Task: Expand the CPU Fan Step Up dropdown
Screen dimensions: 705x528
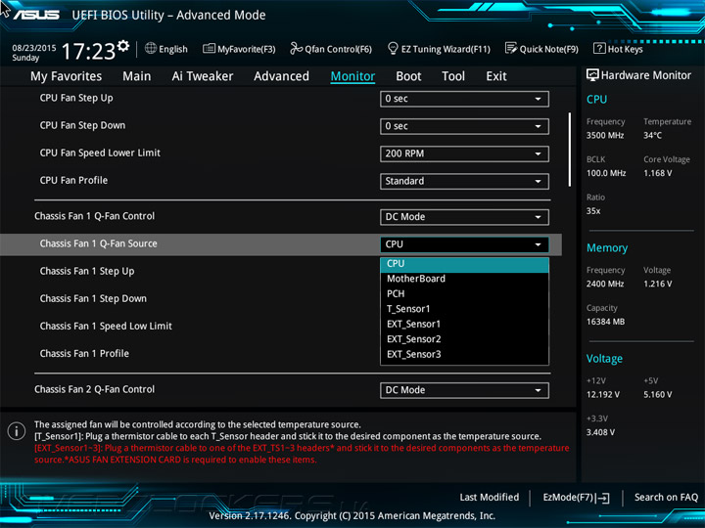Action: tap(464, 99)
